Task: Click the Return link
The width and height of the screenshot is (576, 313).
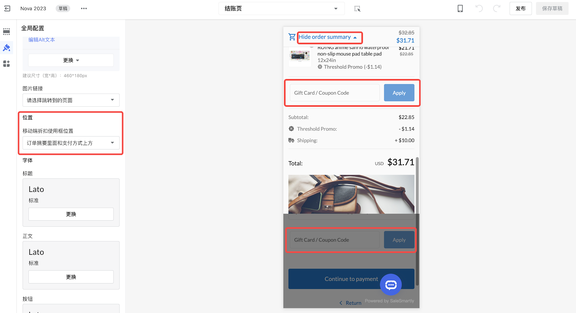Action: pos(350,303)
